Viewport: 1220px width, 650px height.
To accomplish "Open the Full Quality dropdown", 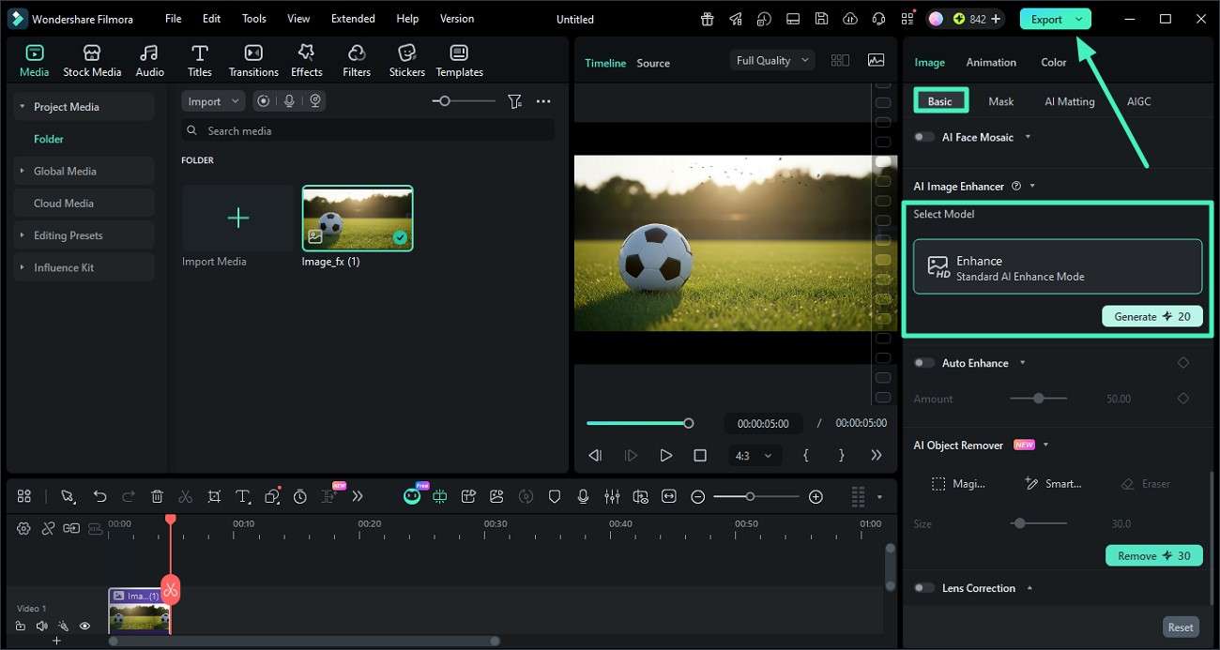I will 771,59.
